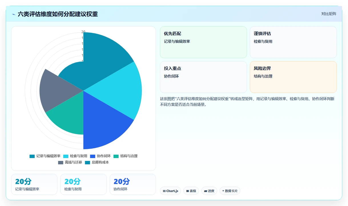Image resolution: width=348 pixels, height=206 pixels.
Task: Click 记录与编辑效率 text in 优先匹配 card
Action: click(177, 41)
